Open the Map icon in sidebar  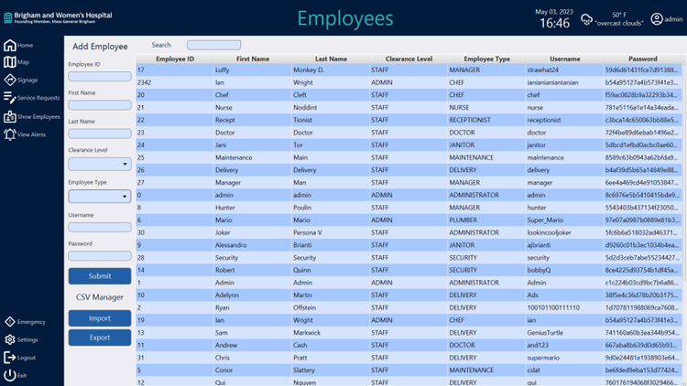[9, 62]
